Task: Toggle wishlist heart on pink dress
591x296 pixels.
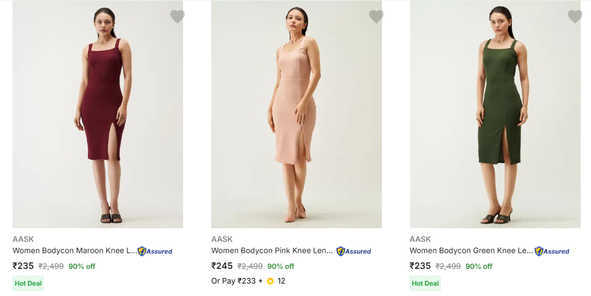Action: [x=376, y=16]
